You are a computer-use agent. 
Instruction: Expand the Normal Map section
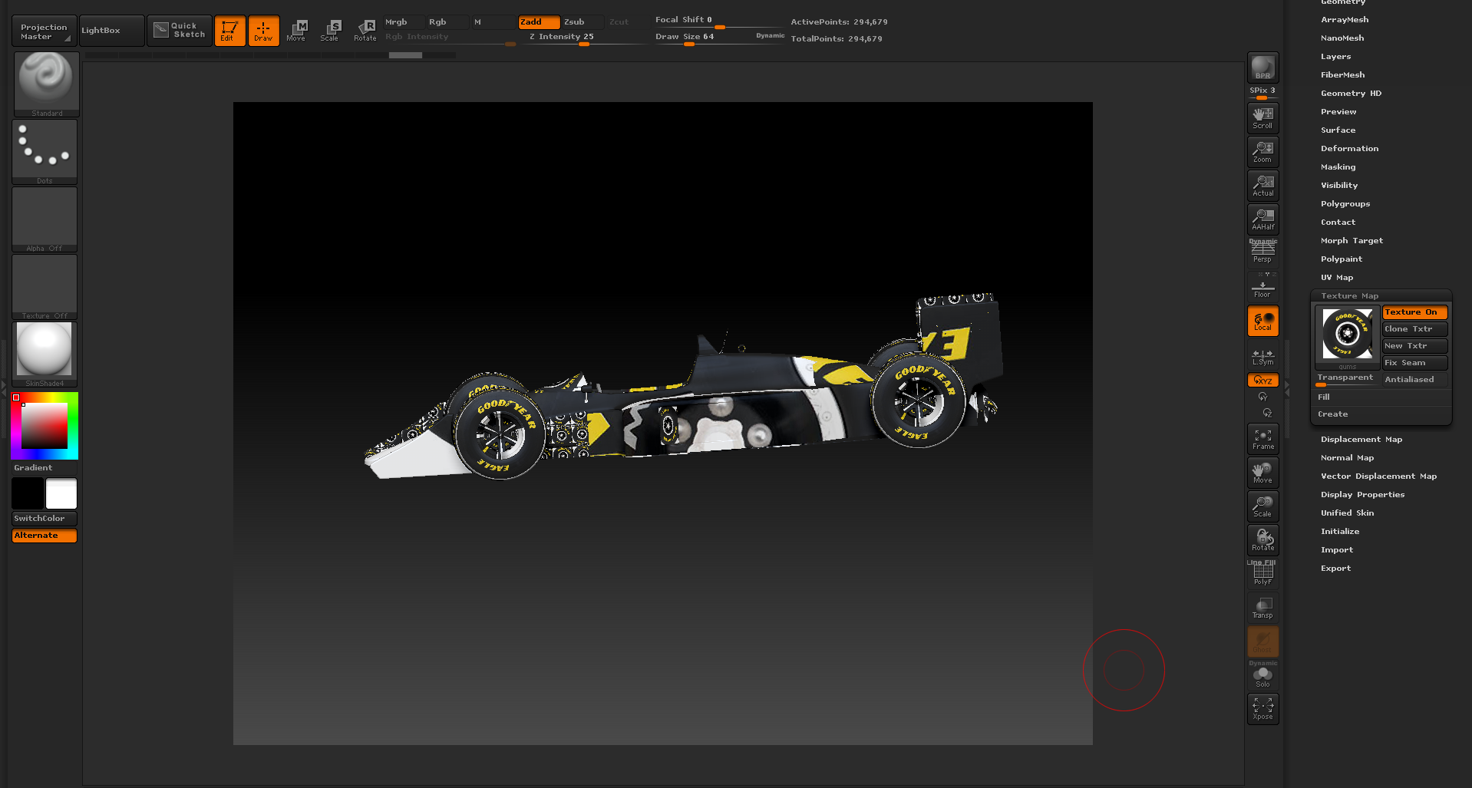point(1348,458)
